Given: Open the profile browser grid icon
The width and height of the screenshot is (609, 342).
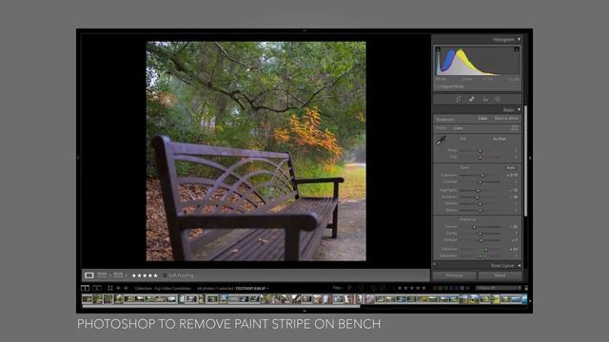Looking at the screenshot, I should tap(515, 128).
